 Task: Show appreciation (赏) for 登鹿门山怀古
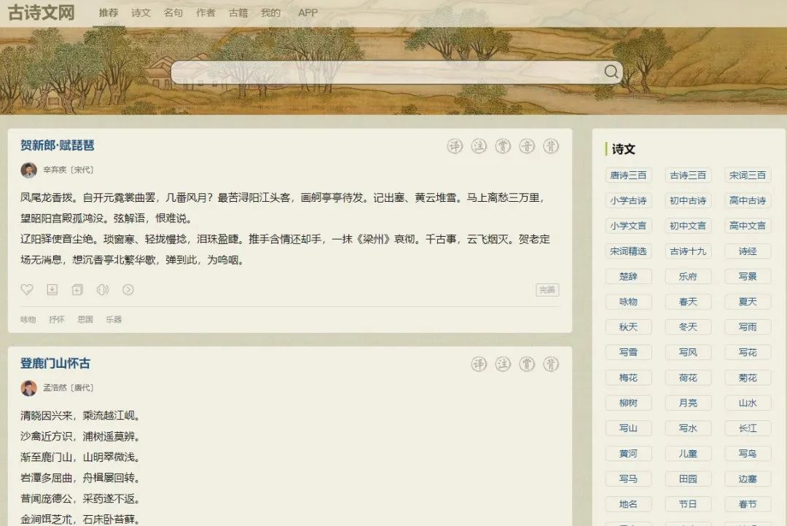(x=527, y=364)
